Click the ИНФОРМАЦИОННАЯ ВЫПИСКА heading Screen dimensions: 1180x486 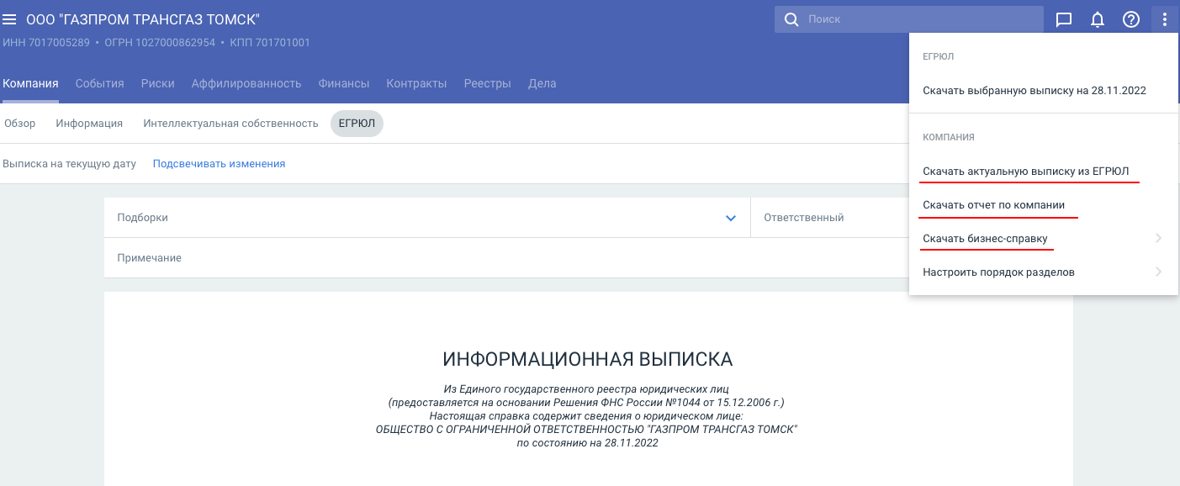point(588,360)
